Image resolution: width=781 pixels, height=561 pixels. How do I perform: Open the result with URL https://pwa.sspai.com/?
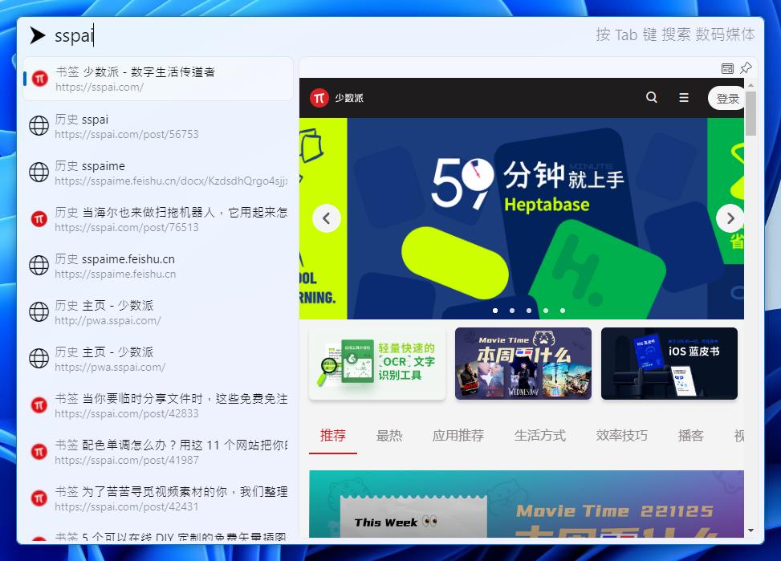pyautogui.click(x=158, y=360)
